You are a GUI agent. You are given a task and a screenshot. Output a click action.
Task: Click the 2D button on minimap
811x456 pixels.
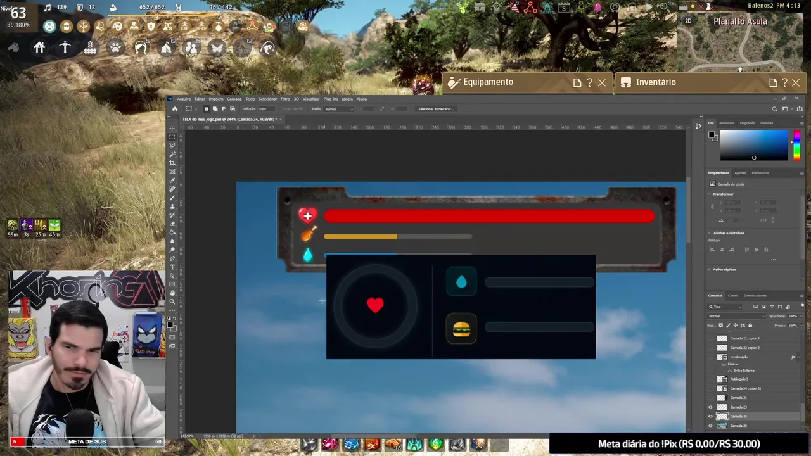(x=689, y=21)
